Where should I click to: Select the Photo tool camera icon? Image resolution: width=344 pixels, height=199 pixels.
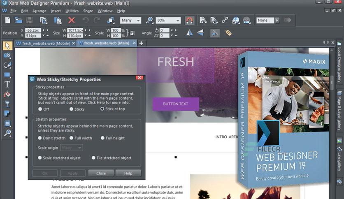click(7, 56)
